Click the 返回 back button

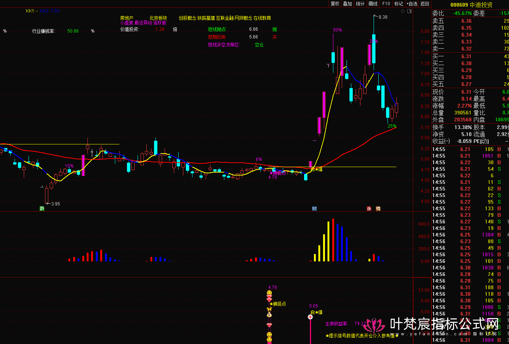point(425,4)
